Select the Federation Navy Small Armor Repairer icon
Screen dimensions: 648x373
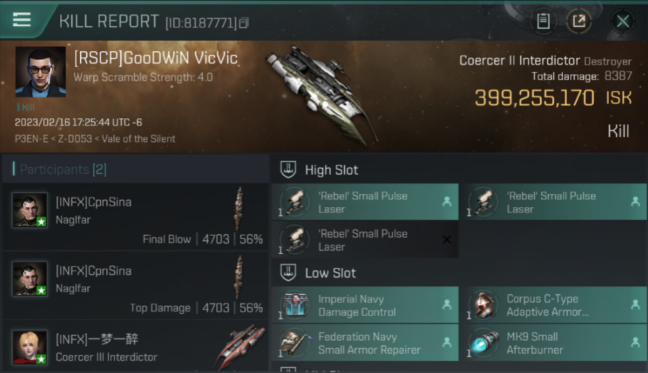coord(295,343)
